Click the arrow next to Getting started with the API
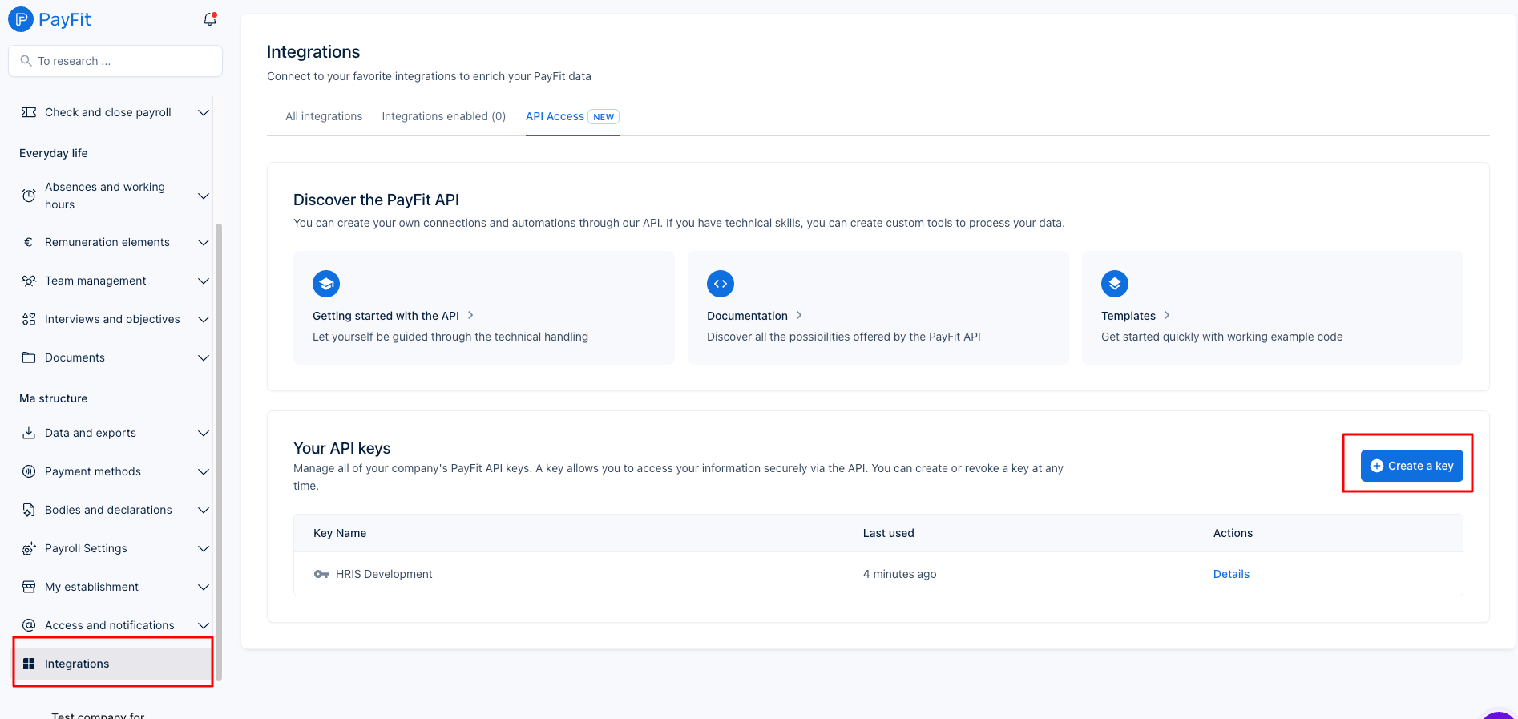 click(470, 316)
